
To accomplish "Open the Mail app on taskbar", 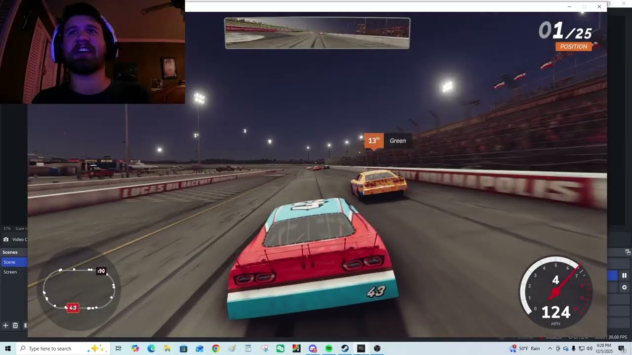I will tap(199, 349).
